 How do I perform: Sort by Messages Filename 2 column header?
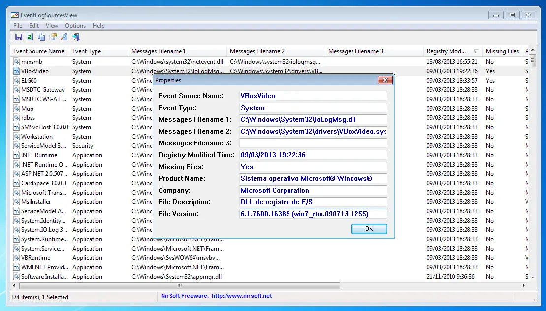pyautogui.click(x=276, y=51)
